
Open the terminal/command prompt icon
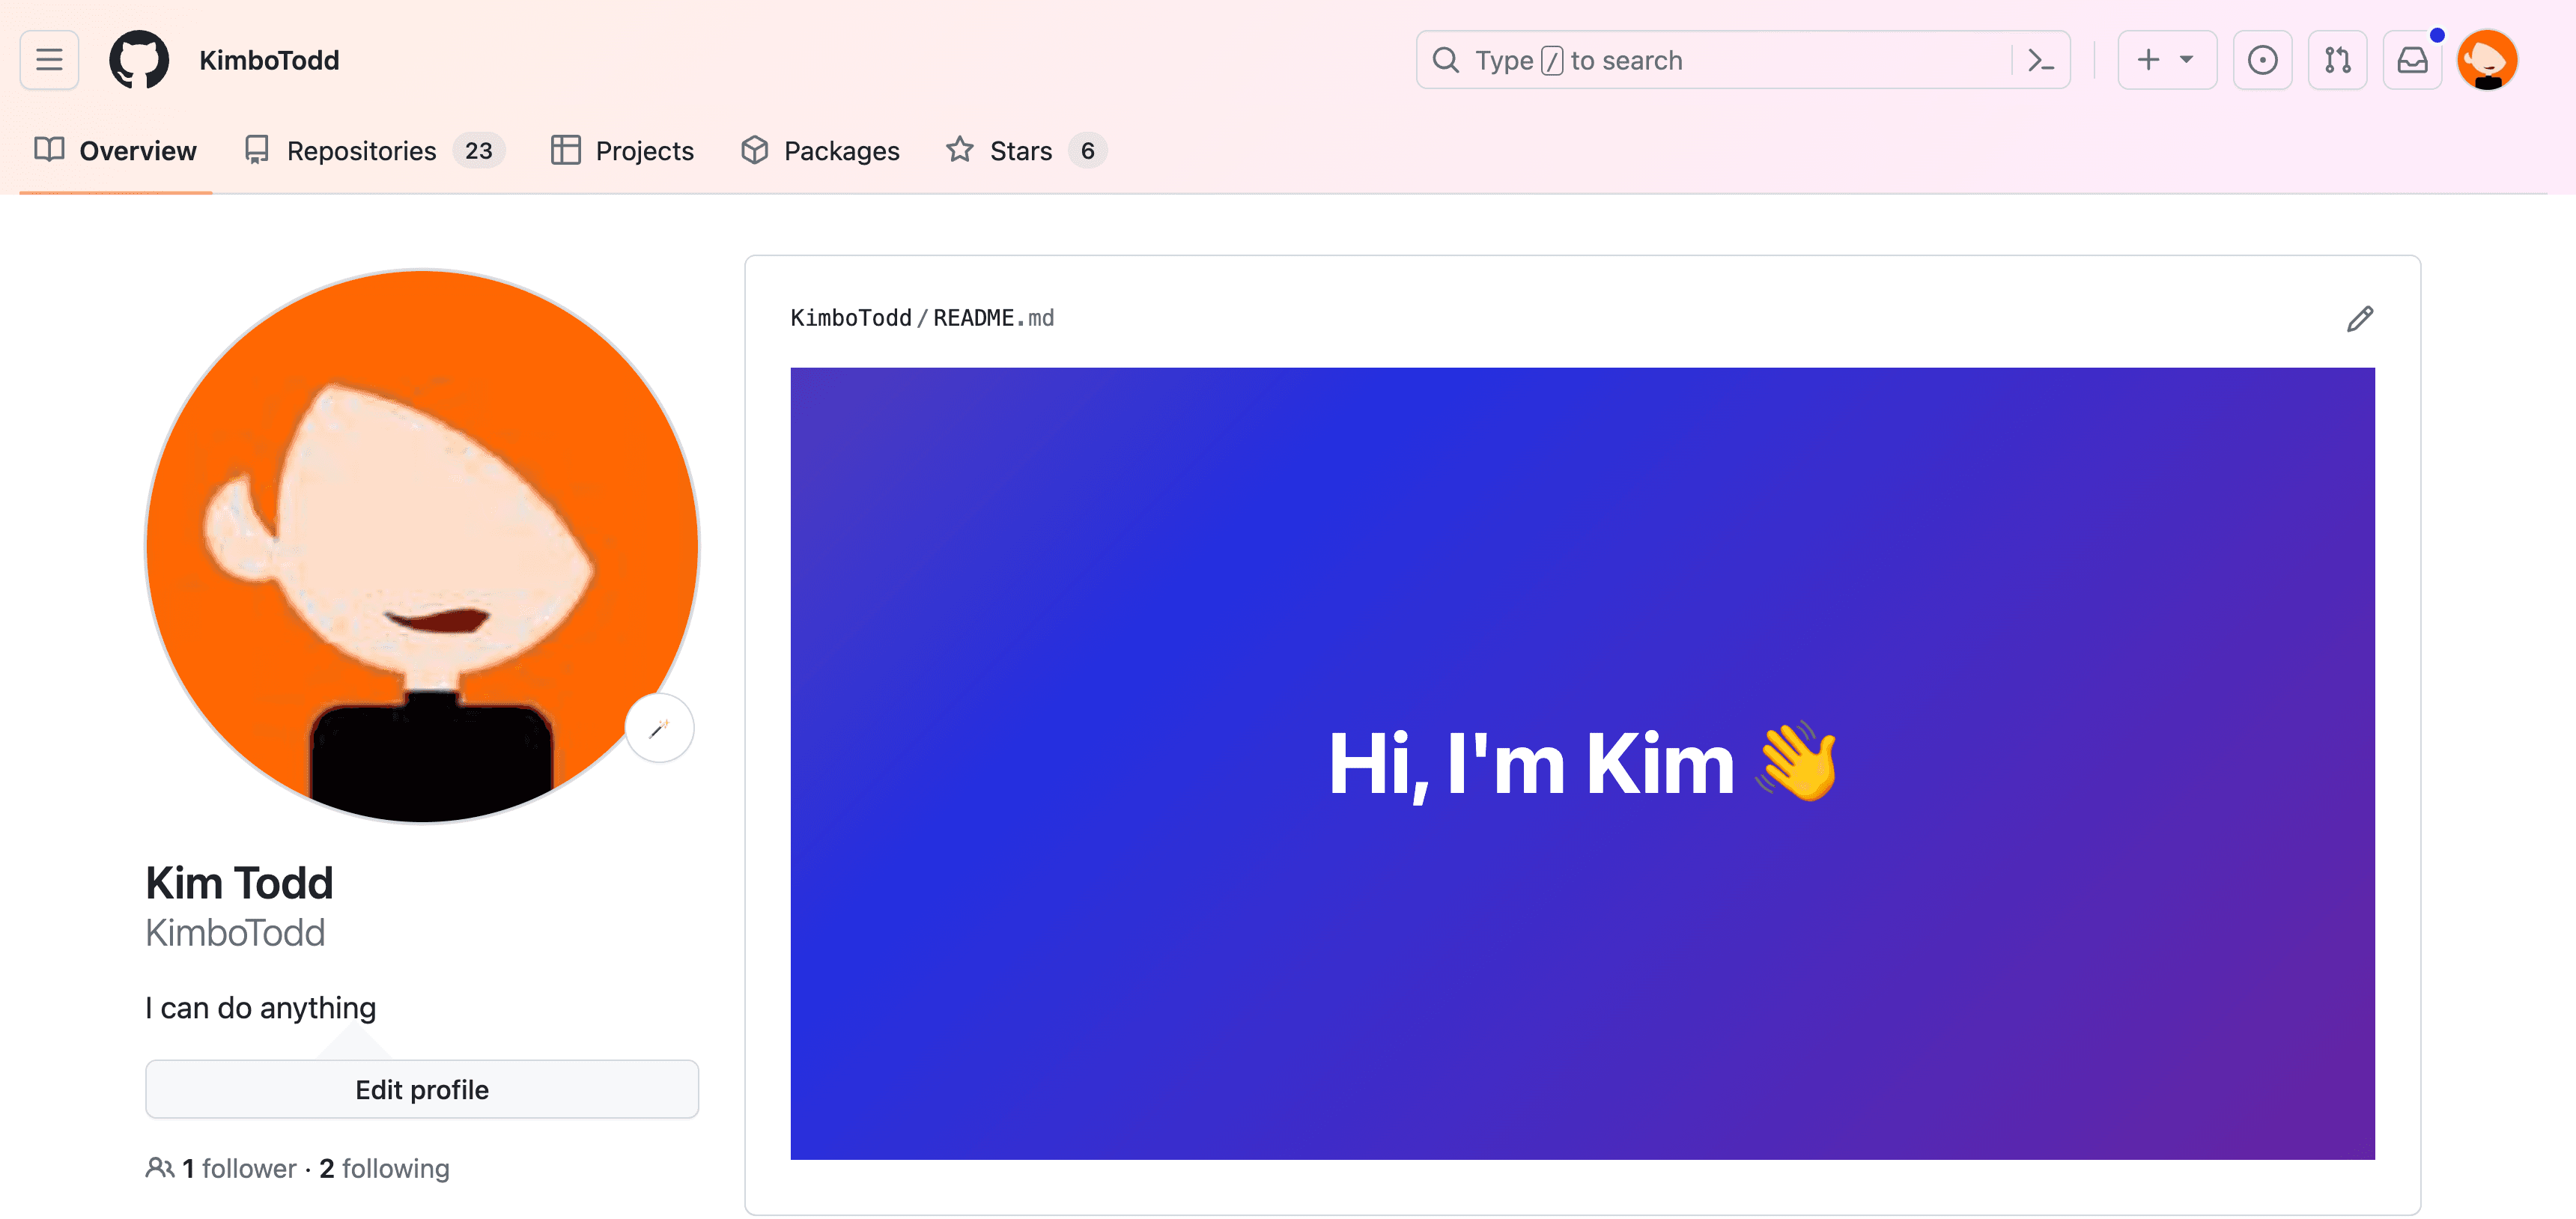coord(2044,61)
